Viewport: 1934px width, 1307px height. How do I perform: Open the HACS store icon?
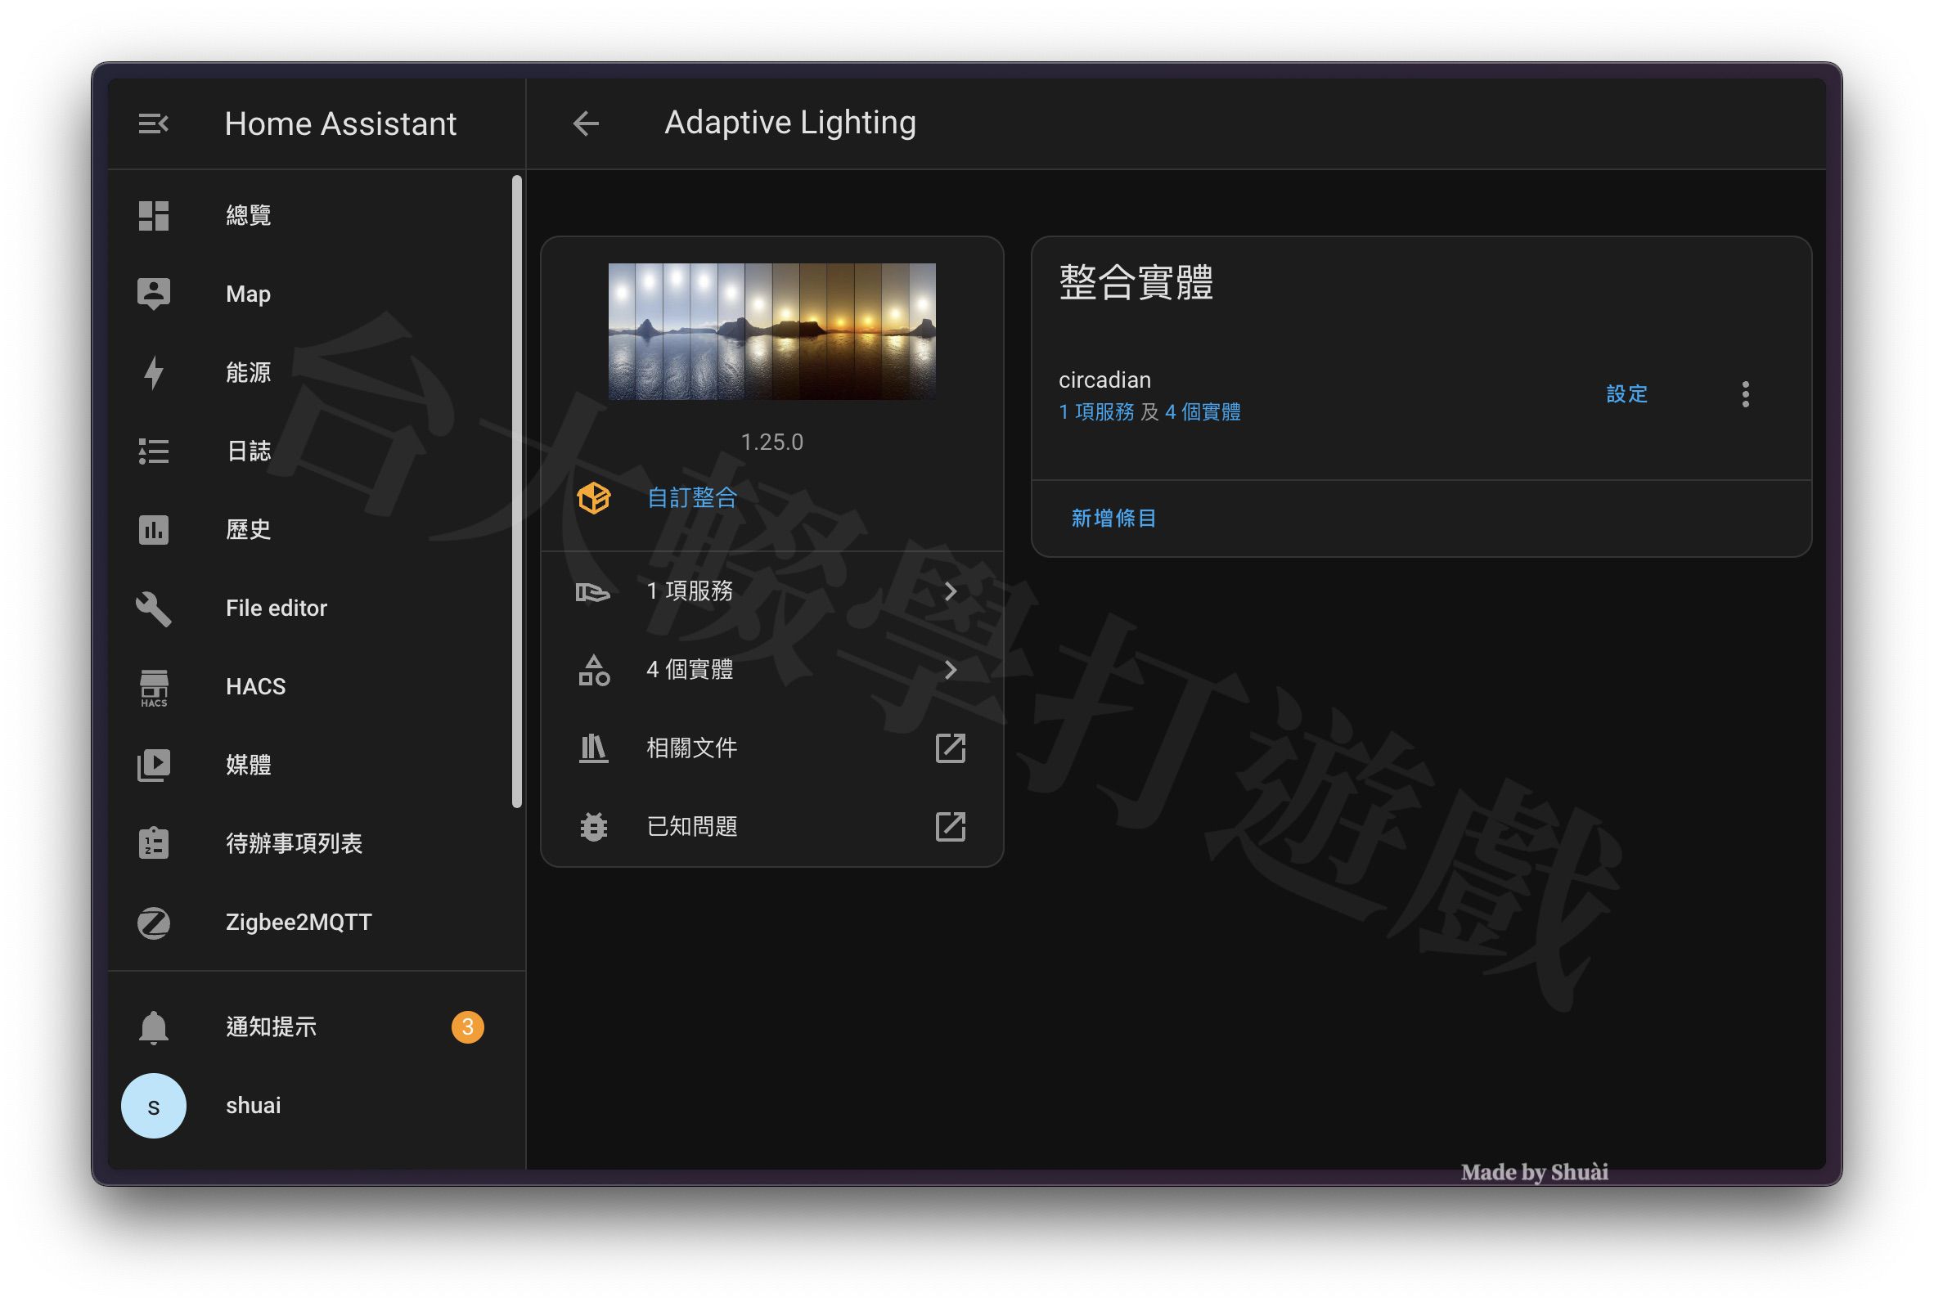(153, 688)
